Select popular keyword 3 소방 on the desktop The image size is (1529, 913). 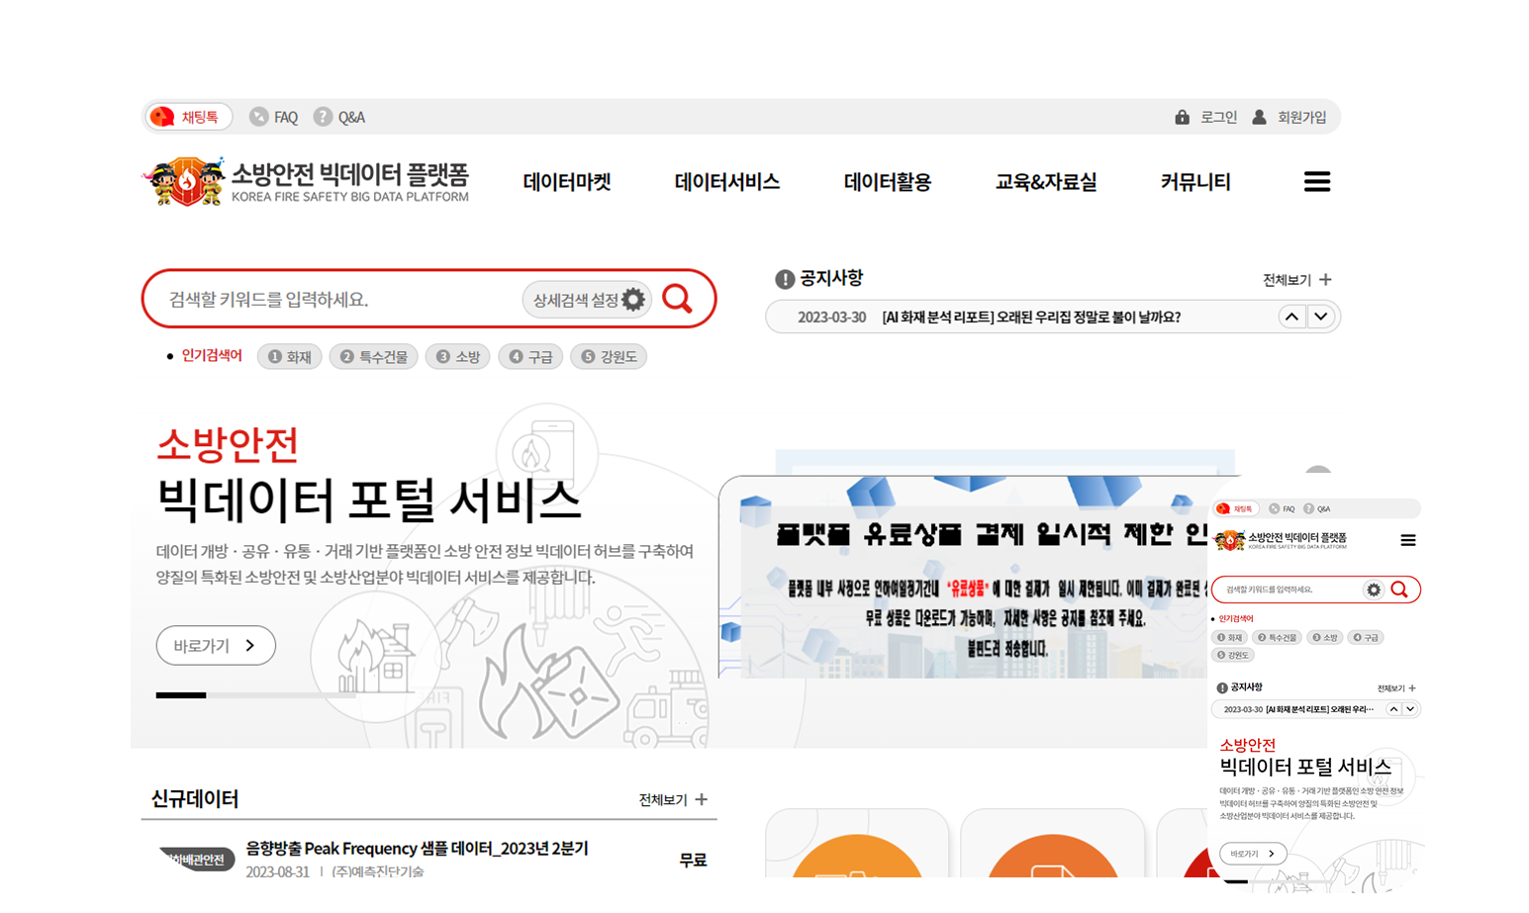point(457,356)
